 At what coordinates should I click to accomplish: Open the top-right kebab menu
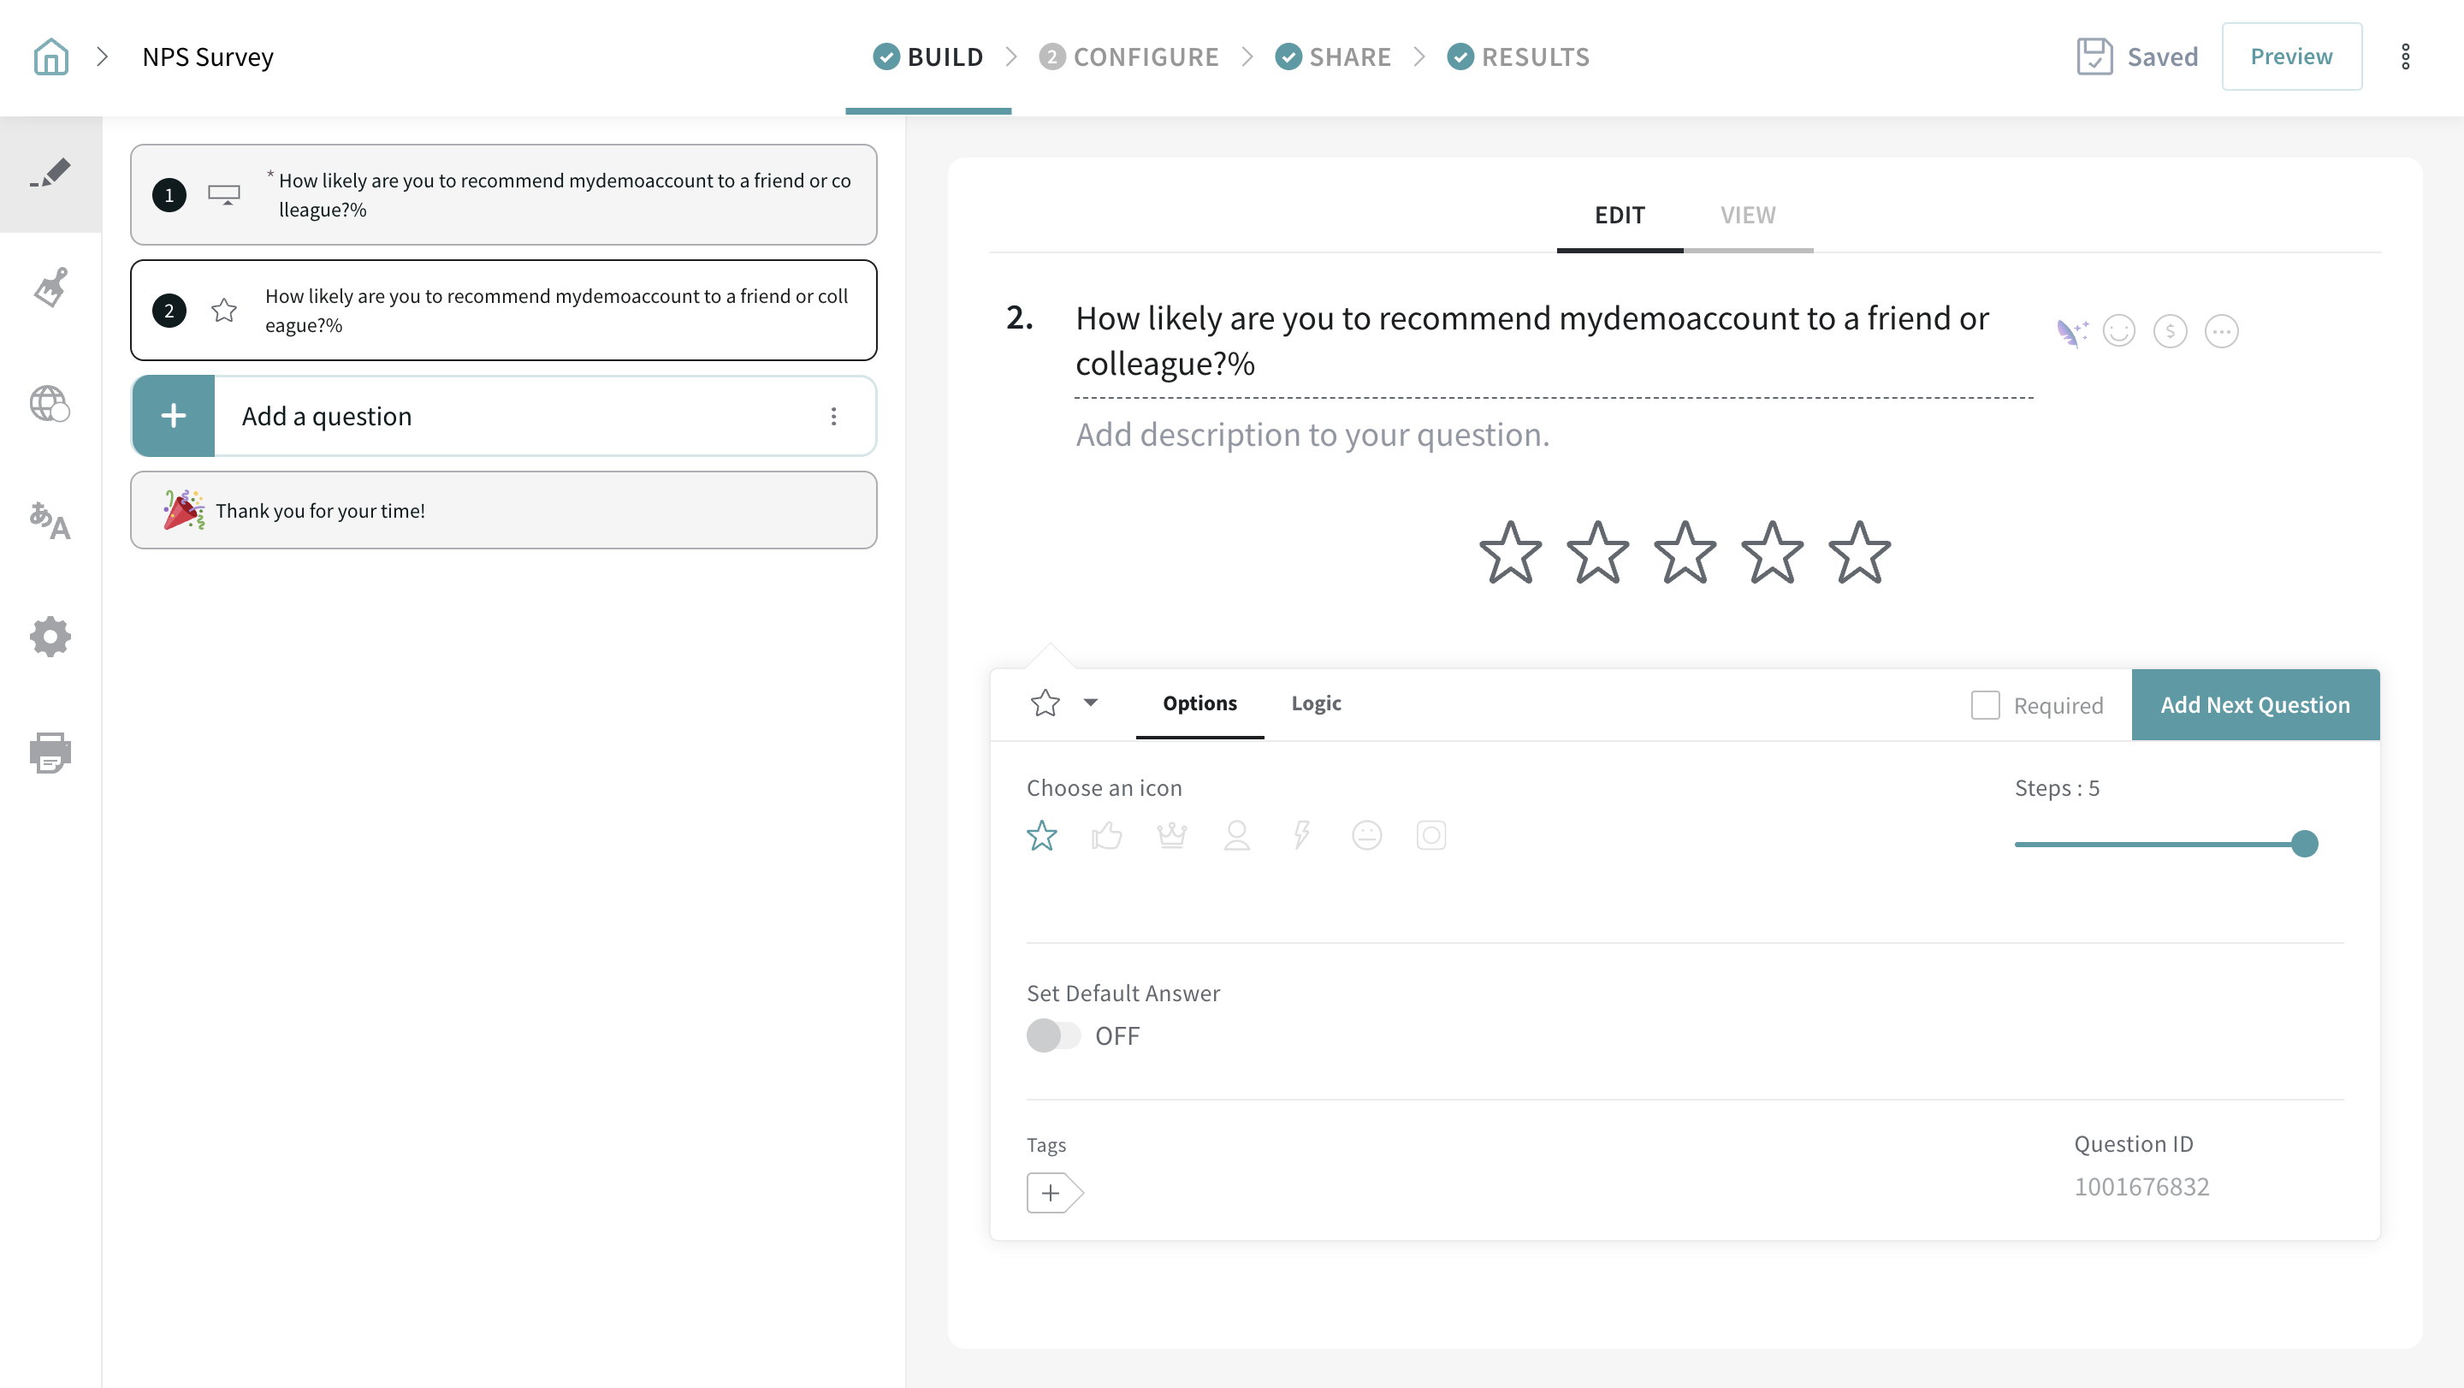[x=2405, y=56]
